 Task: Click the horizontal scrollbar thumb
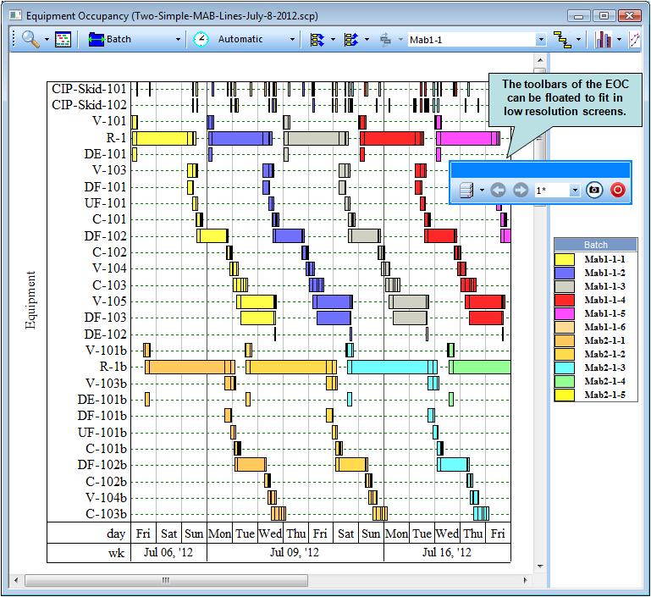point(165,581)
